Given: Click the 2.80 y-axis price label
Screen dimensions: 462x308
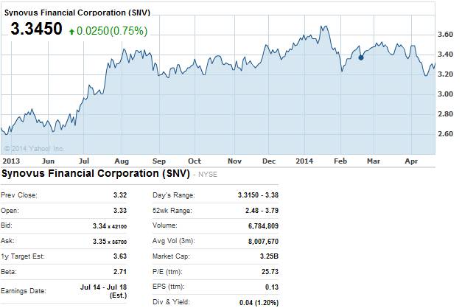Looking at the screenshot, I should pos(445,113).
